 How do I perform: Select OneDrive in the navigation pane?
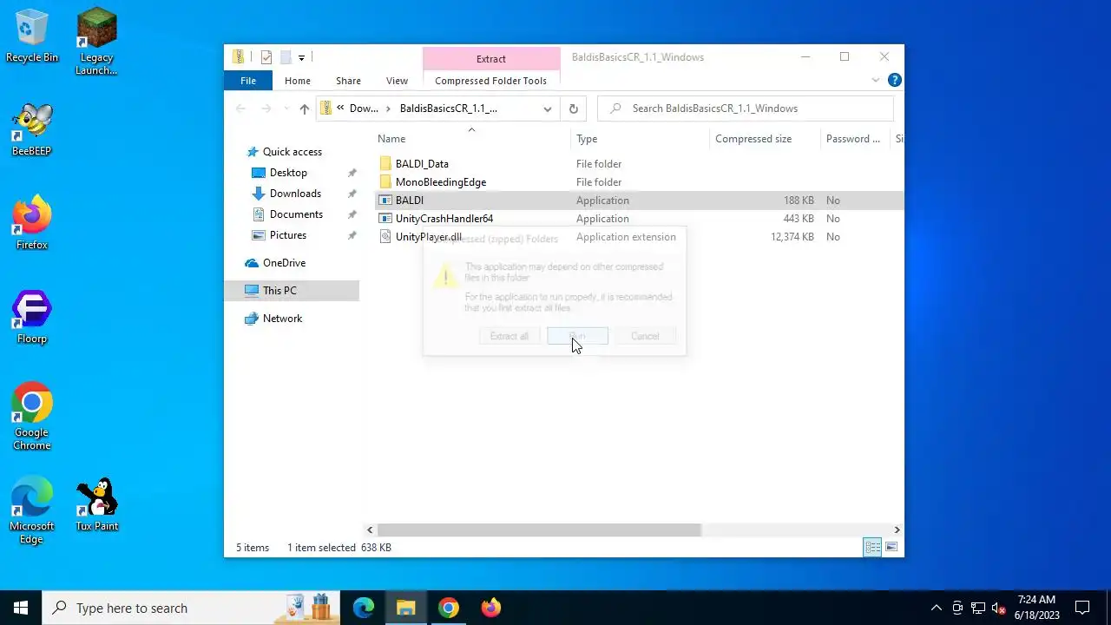[x=284, y=263]
